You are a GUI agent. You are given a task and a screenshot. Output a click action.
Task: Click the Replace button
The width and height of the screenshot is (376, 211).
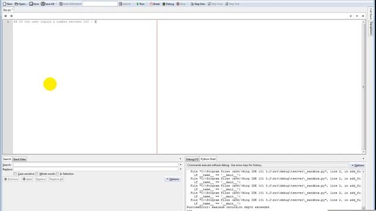[41, 179]
